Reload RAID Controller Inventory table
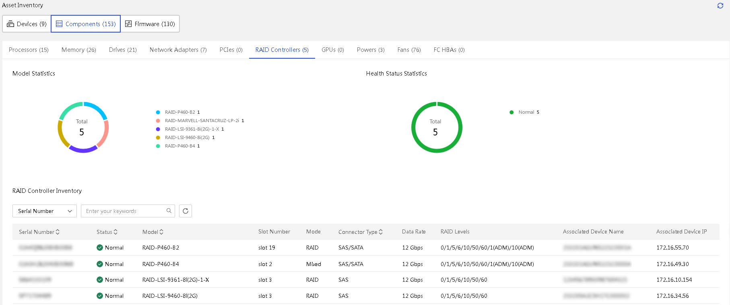 [186, 211]
